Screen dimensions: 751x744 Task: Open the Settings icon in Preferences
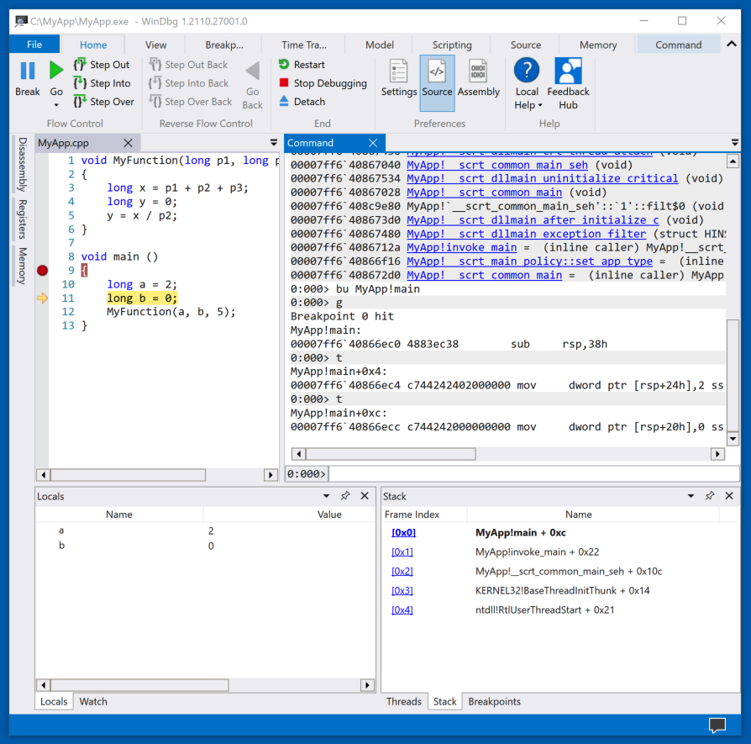399,72
